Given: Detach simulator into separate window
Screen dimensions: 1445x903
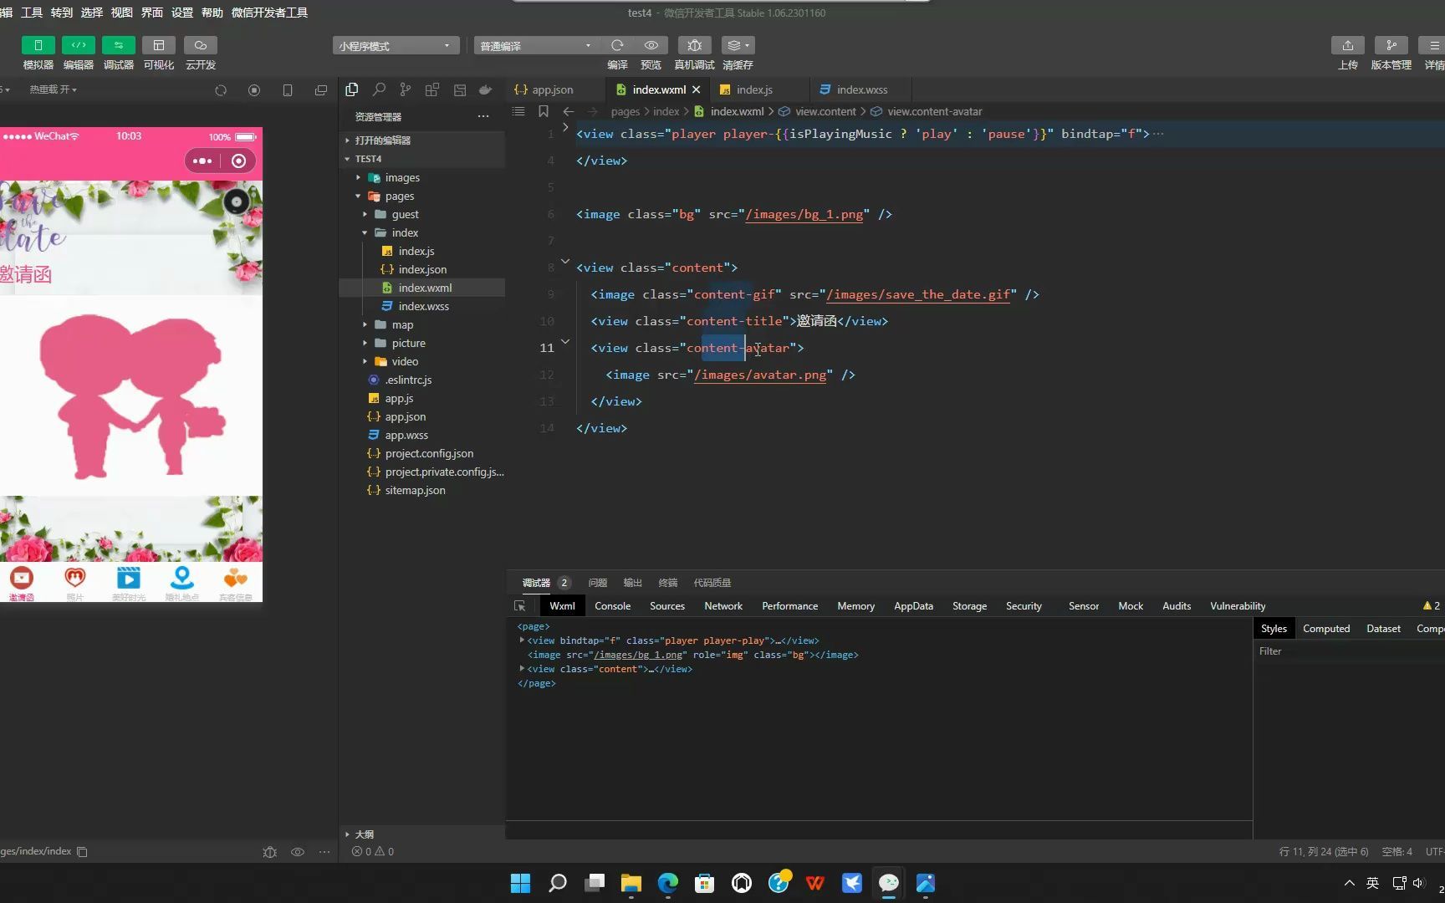Looking at the screenshot, I should pyautogui.click(x=321, y=90).
